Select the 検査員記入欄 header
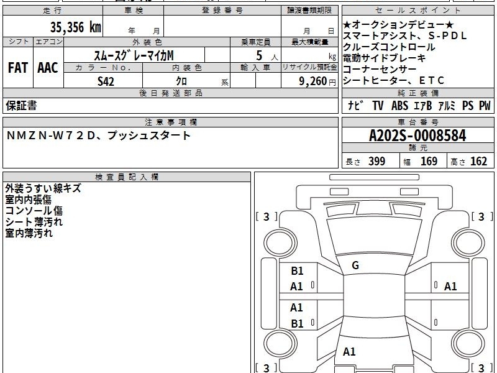The image size is (497, 373). click(x=127, y=177)
